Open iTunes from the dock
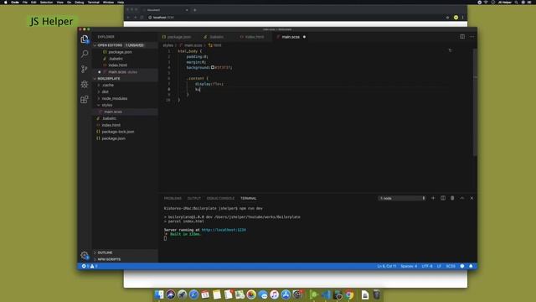This screenshot has height=302, width=536. 274,294
